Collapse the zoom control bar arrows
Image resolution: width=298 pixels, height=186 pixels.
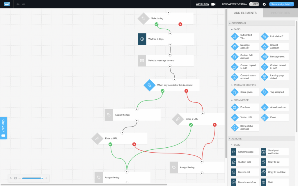[x=11, y=178]
